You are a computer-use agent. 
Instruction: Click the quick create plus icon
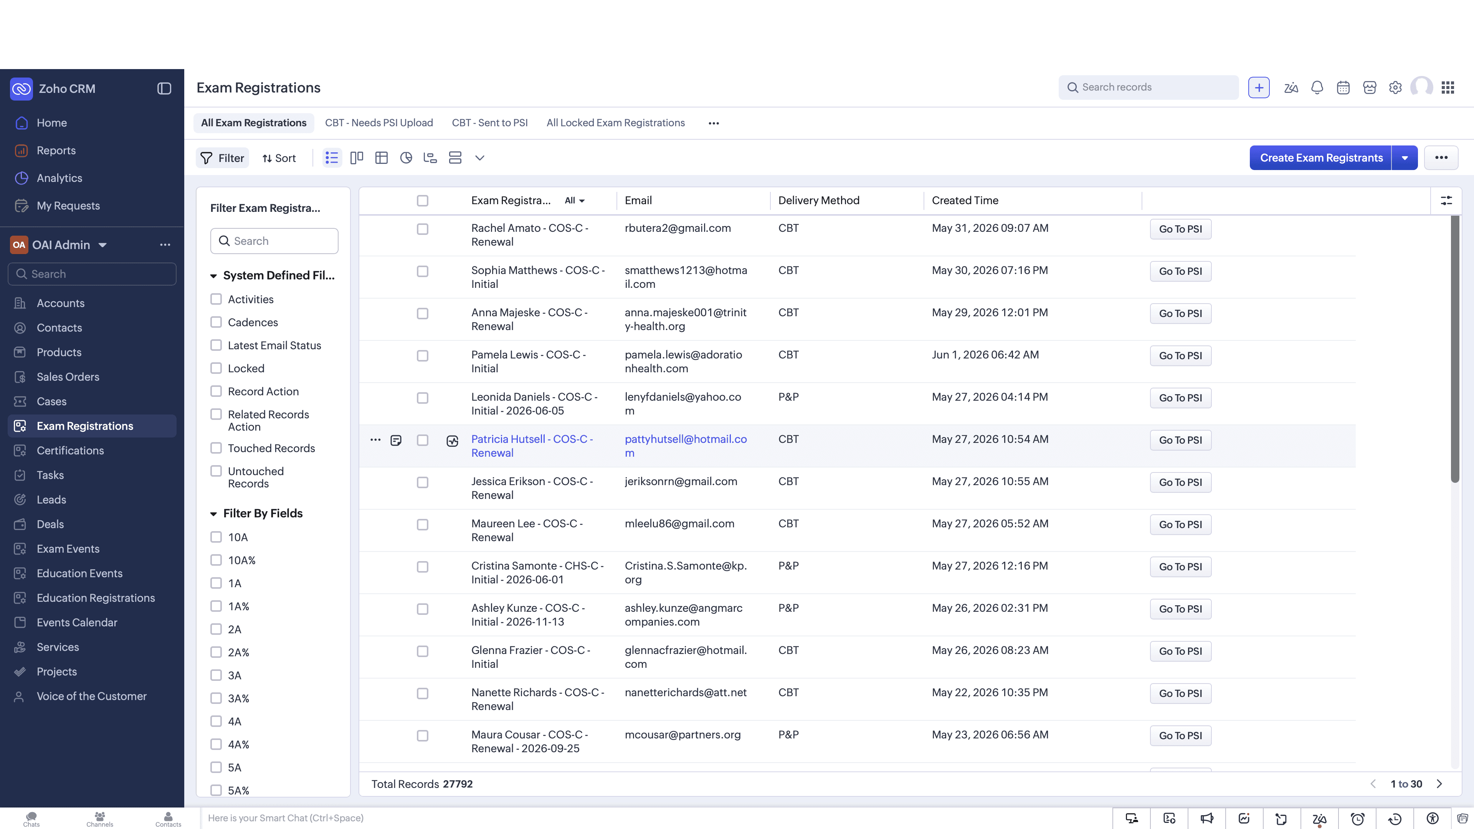(x=1259, y=88)
